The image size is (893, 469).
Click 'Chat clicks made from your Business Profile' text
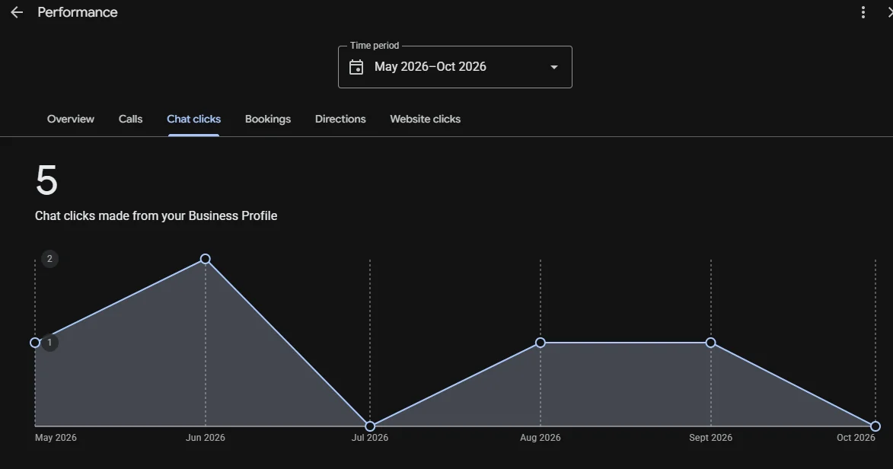[x=156, y=216]
